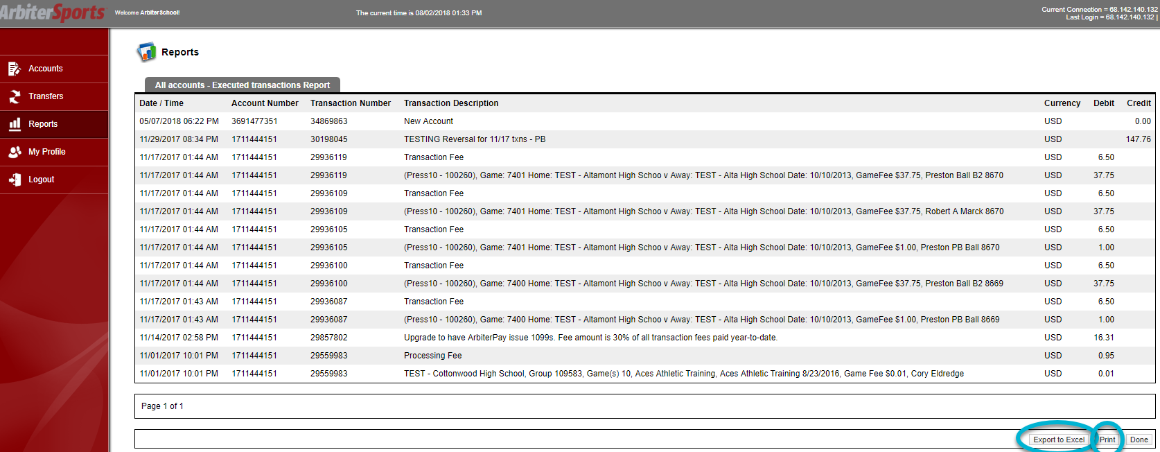This screenshot has width=1160, height=452.
Task: Click the Current Connection IP text
Action: tap(1099, 9)
